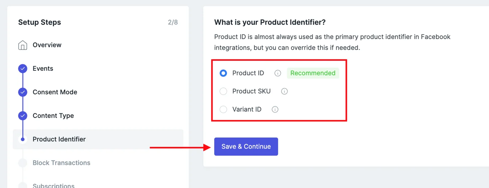
Task: Click the Overview home icon
Action: point(23,45)
